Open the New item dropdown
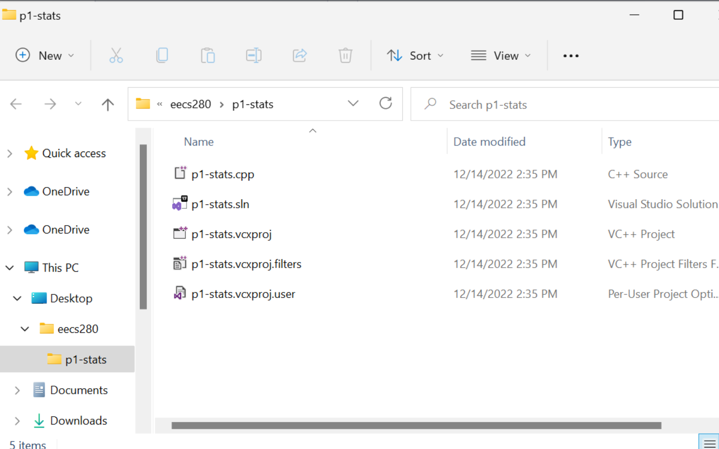 (x=45, y=55)
